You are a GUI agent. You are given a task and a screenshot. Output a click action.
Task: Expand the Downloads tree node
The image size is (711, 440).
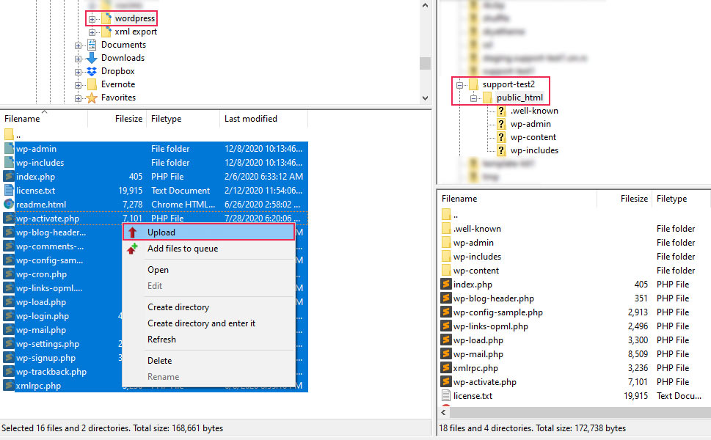tap(78, 59)
